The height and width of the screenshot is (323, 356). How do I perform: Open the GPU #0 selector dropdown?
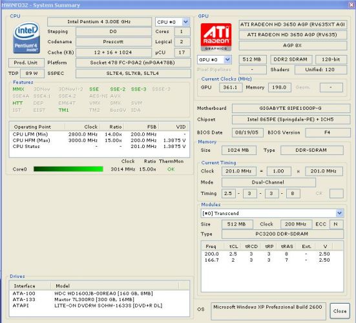click(x=227, y=59)
